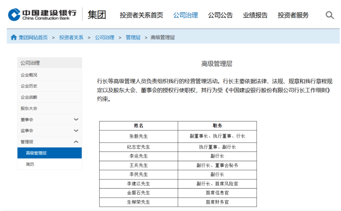Expand the 董事会 sidebar section
341x211 pixels.
coord(76,119)
